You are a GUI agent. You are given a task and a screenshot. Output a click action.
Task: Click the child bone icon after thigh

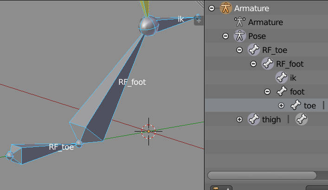coord(302,119)
